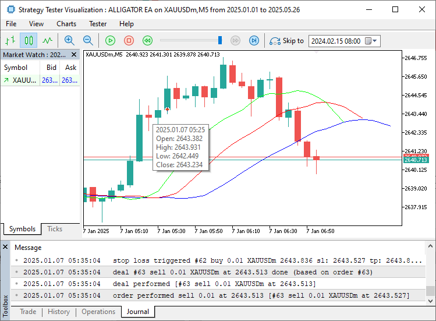The image size is (436, 321).
Task: Select candlestick chart display icon
Action: pos(29,40)
